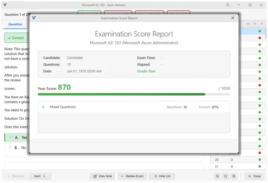Switch to the Question tab
The width and height of the screenshot is (268, 183).
coord(15,24)
